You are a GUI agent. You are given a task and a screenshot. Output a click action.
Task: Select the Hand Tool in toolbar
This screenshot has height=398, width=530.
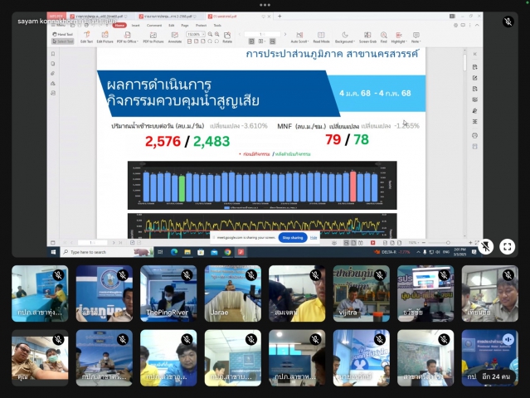point(65,35)
